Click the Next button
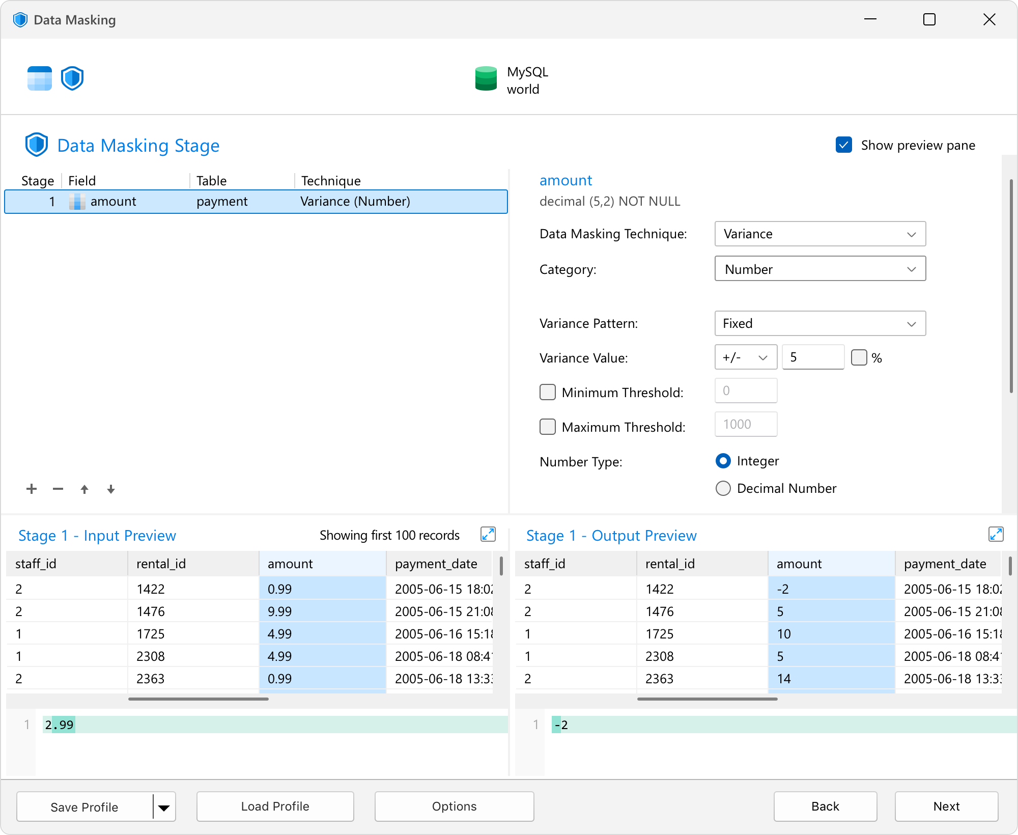Screen dimensions: 1018x835 point(947,806)
